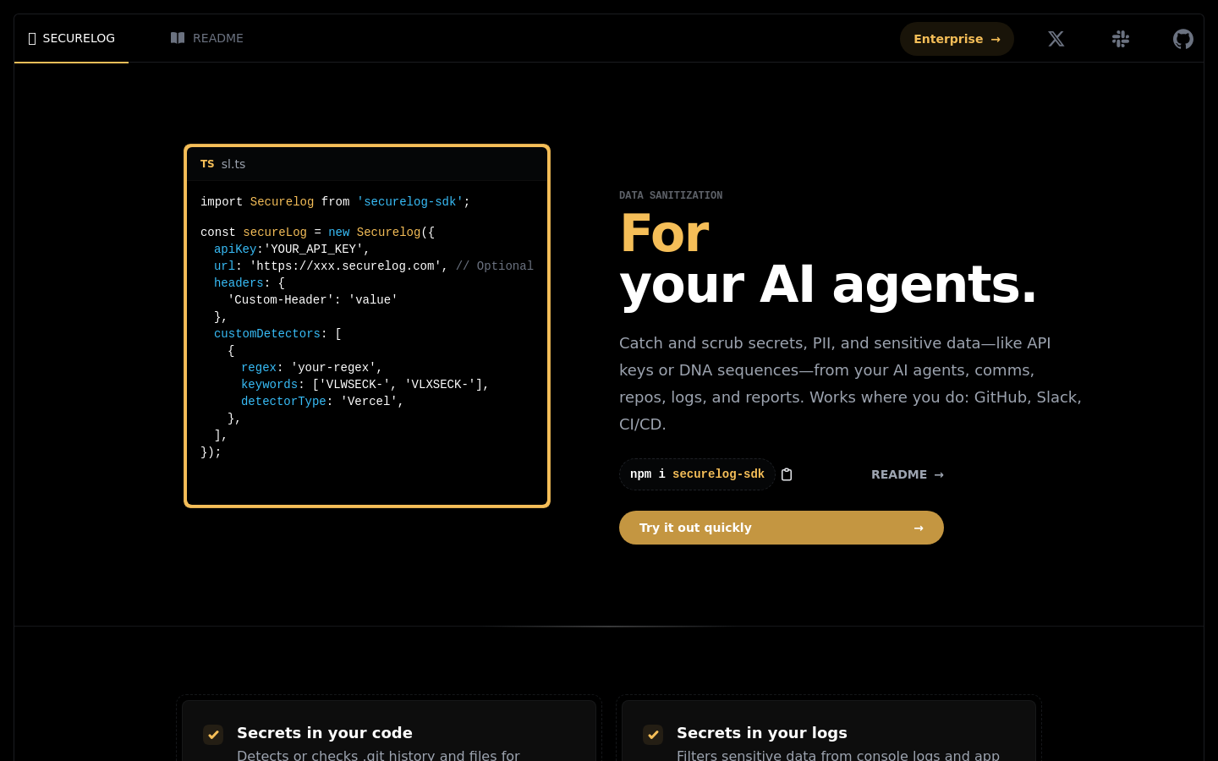The width and height of the screenshot is (1218, 761).
Task: Click the Secrets in your logs heading
Action: tap(762, 733)
